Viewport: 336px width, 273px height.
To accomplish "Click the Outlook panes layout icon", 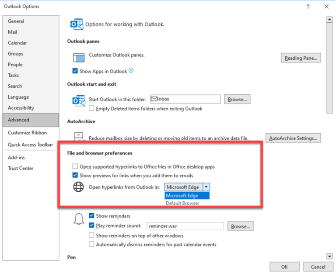I will click(x=79, y=58).
